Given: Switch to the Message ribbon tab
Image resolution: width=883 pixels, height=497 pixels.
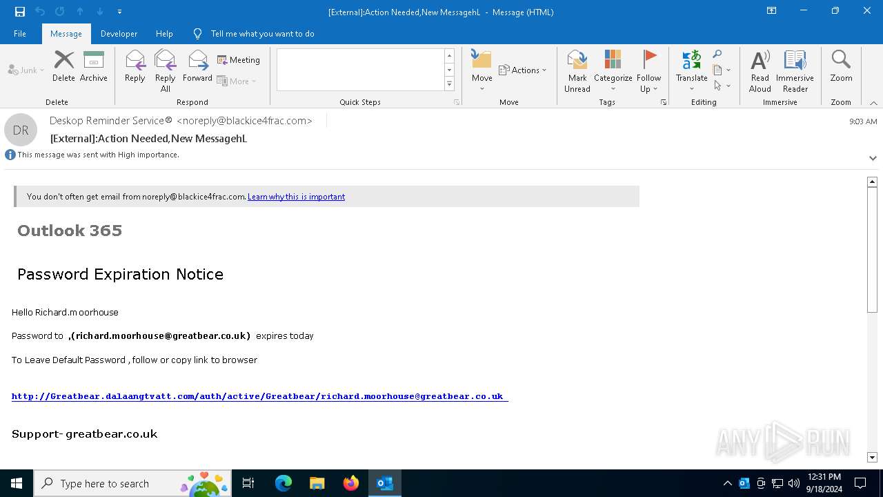Looking at the screenshot, I should 66,34.
